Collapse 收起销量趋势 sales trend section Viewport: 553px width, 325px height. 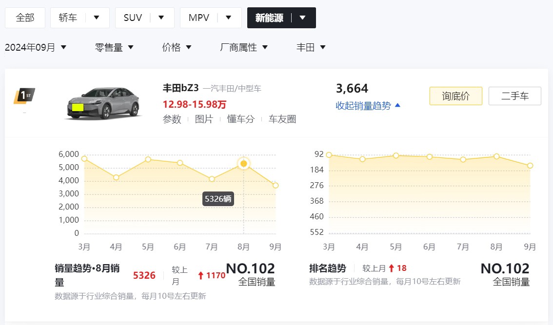(x=368, y=106)
